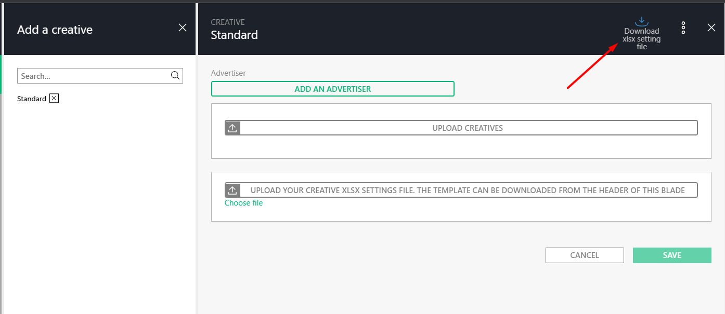Click the Choose file link
Image resolution: width=725 pixels, height=314 pixels.
click(x=243, y=203)
